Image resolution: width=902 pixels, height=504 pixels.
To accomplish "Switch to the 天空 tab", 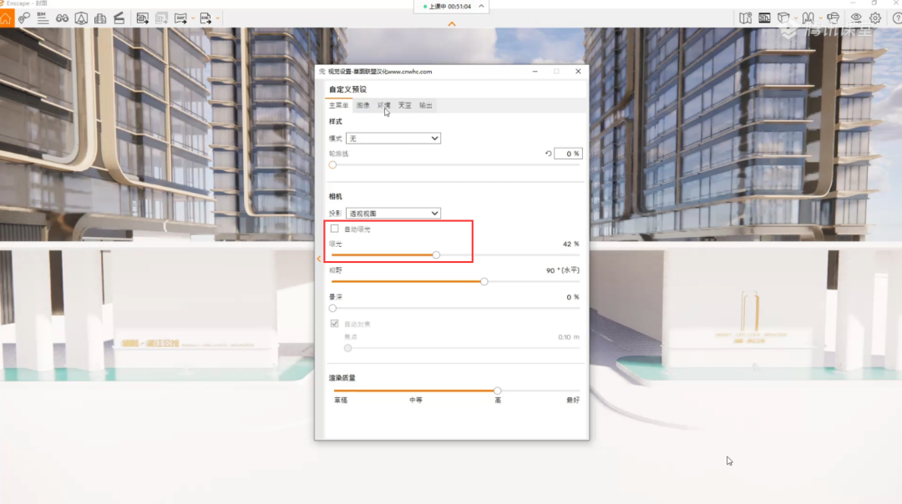I will pos(405,105).
